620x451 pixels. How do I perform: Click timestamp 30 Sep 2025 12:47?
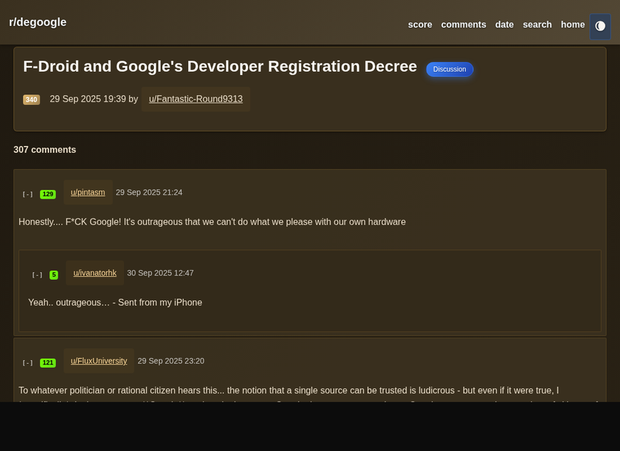point(160,273)
